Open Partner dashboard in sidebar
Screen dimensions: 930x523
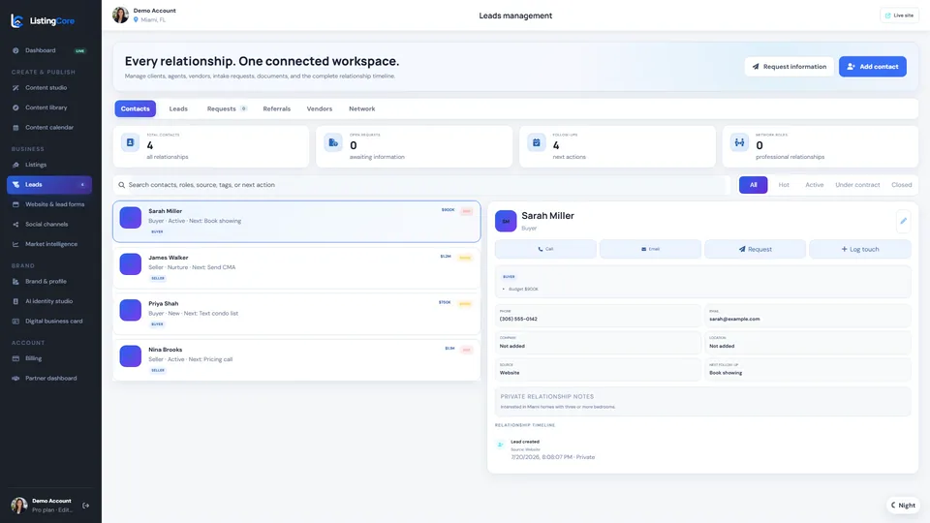49,379
